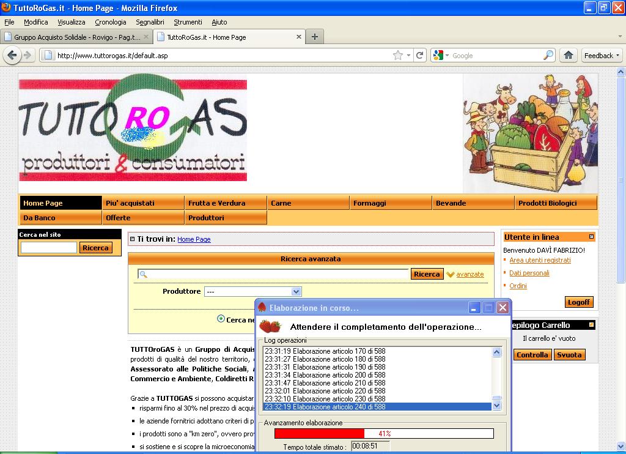
Task: Open the Segnalibri menu
Action: 150,22
